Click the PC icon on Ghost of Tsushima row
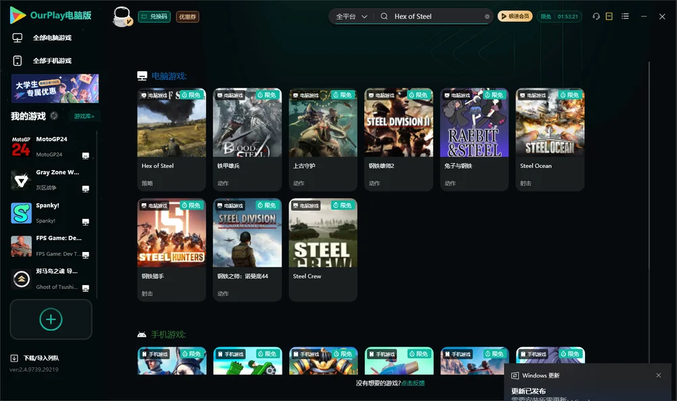This screenshot has height=401, width=677. [85, 288]
